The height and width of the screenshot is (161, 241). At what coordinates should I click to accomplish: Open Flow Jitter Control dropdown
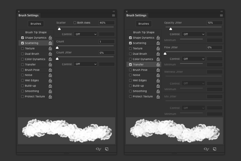coord(193,59)
